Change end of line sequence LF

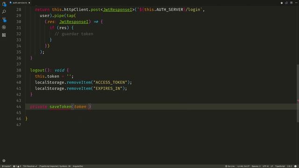point(272,166)
